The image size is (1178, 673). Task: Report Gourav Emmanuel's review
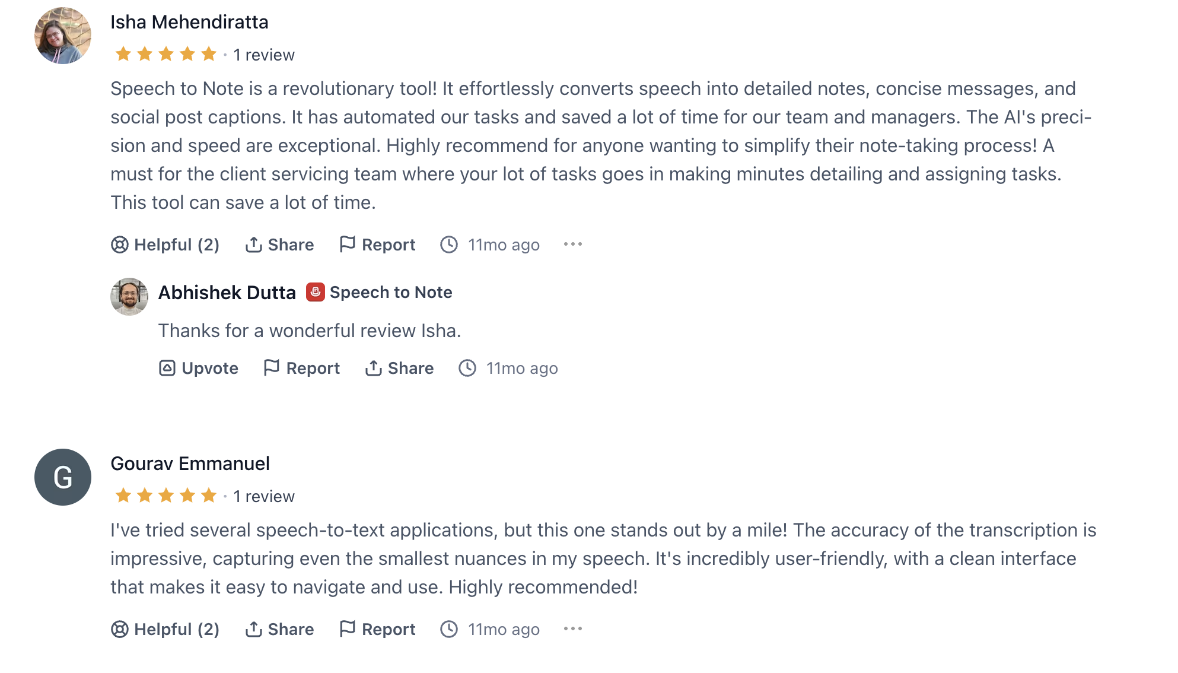tap(377, 629)
